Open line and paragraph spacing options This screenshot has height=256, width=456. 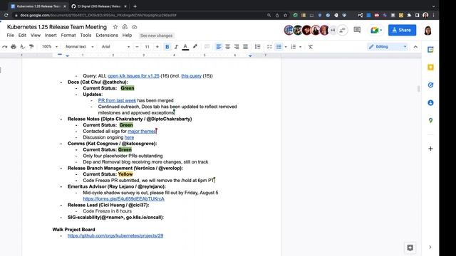click(x=257, y=47)
